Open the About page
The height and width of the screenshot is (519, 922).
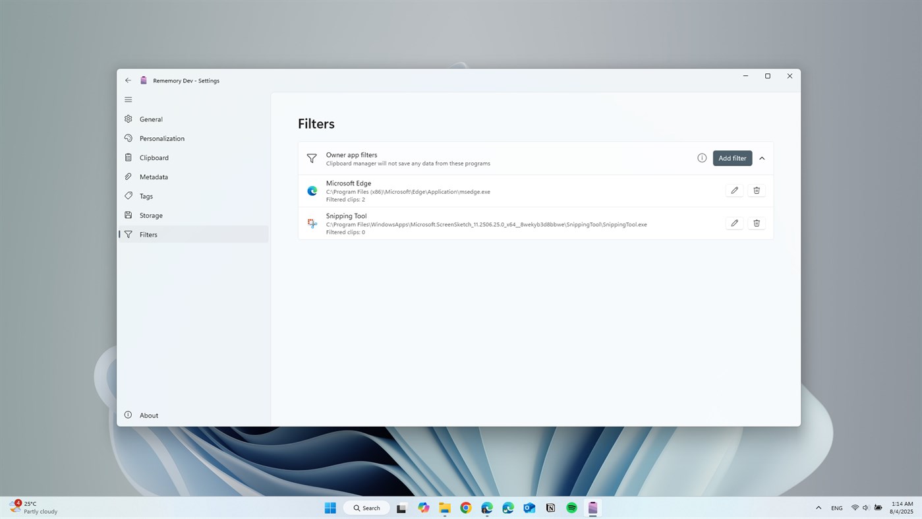(x=148, y=415)
